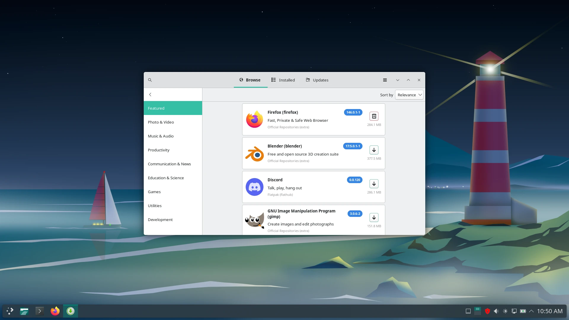The width and height of the screenshot is (569, 320).
Task: Adjust screen brightness from the tray
Action: coord(505,311)
